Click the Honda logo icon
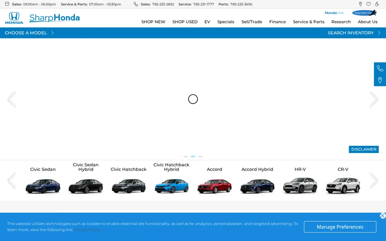The height and width of the screenshot is (241, 386). [14, 18]
